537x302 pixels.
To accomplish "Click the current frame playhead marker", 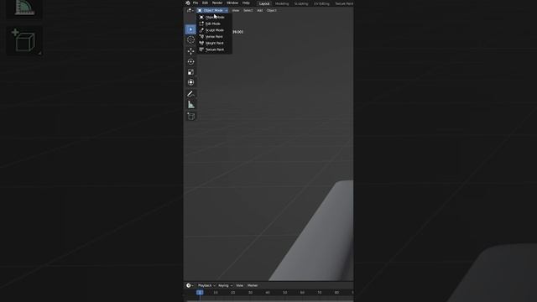I will [x=200, y=293].
